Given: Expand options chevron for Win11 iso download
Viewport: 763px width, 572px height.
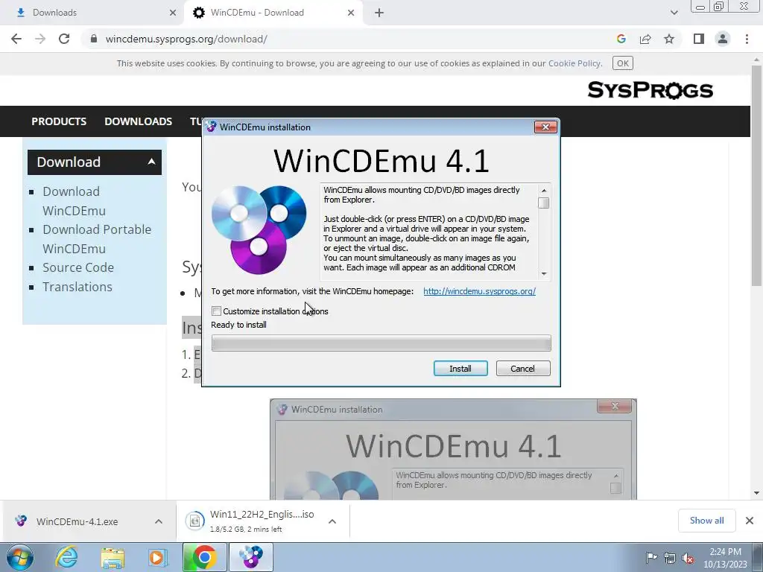Looking at the screenshot, I should pyautogui.click(x=332, y=521).
